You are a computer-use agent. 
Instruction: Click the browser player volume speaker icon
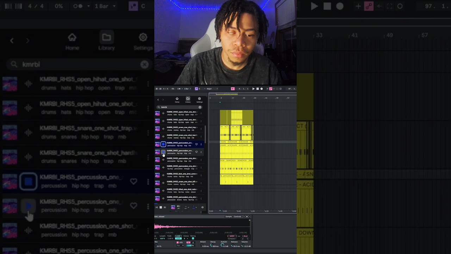coord(203,207)
